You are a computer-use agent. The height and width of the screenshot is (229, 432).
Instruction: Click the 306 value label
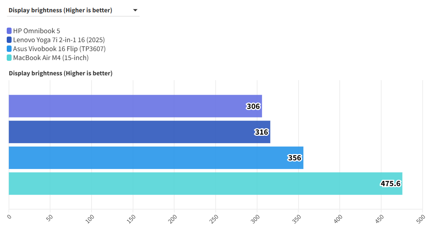coord(253,107)
